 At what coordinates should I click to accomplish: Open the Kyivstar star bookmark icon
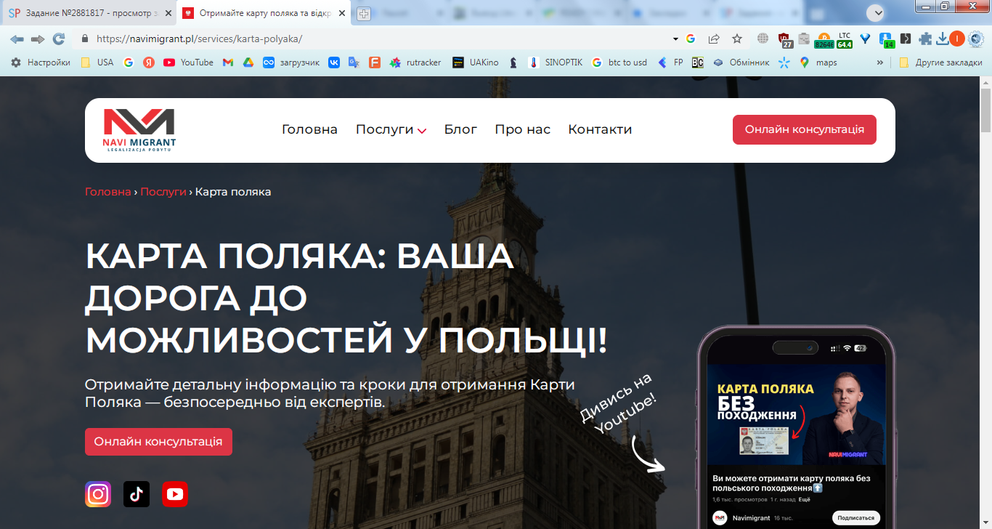(784, 62)
